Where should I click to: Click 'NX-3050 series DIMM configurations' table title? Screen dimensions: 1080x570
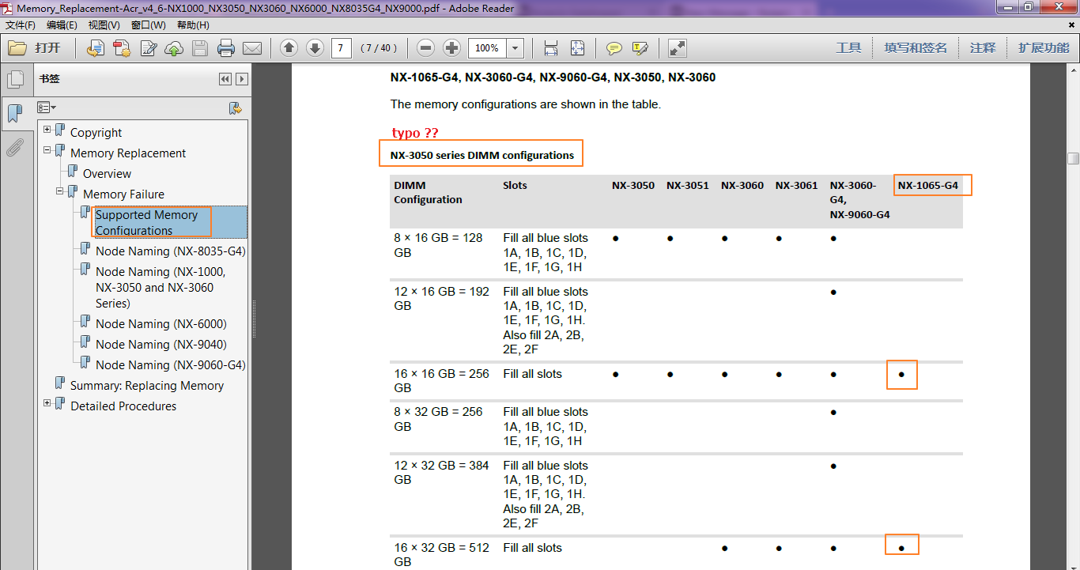point(481,155)
